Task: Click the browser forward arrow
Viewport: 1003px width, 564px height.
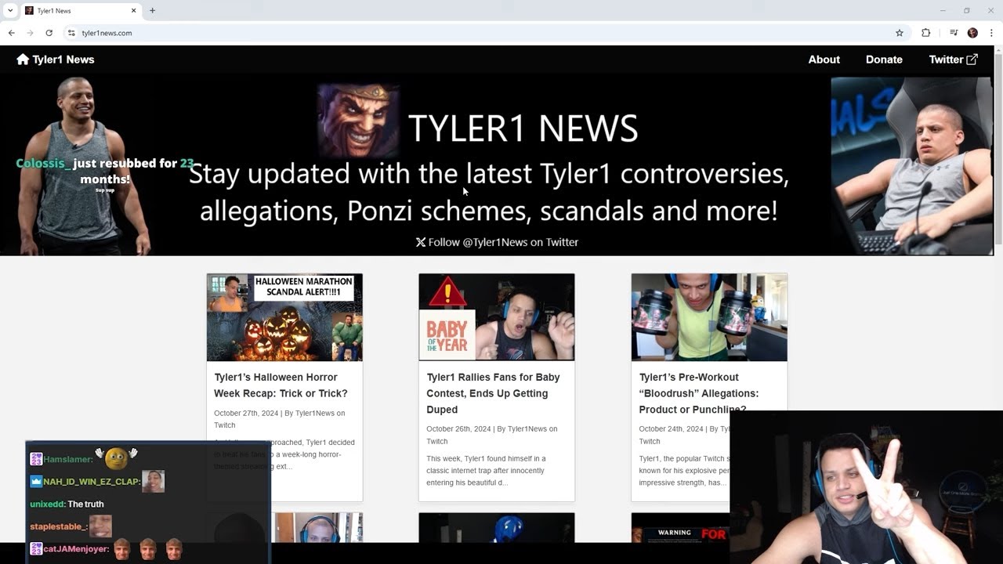Action: (30, 33)
